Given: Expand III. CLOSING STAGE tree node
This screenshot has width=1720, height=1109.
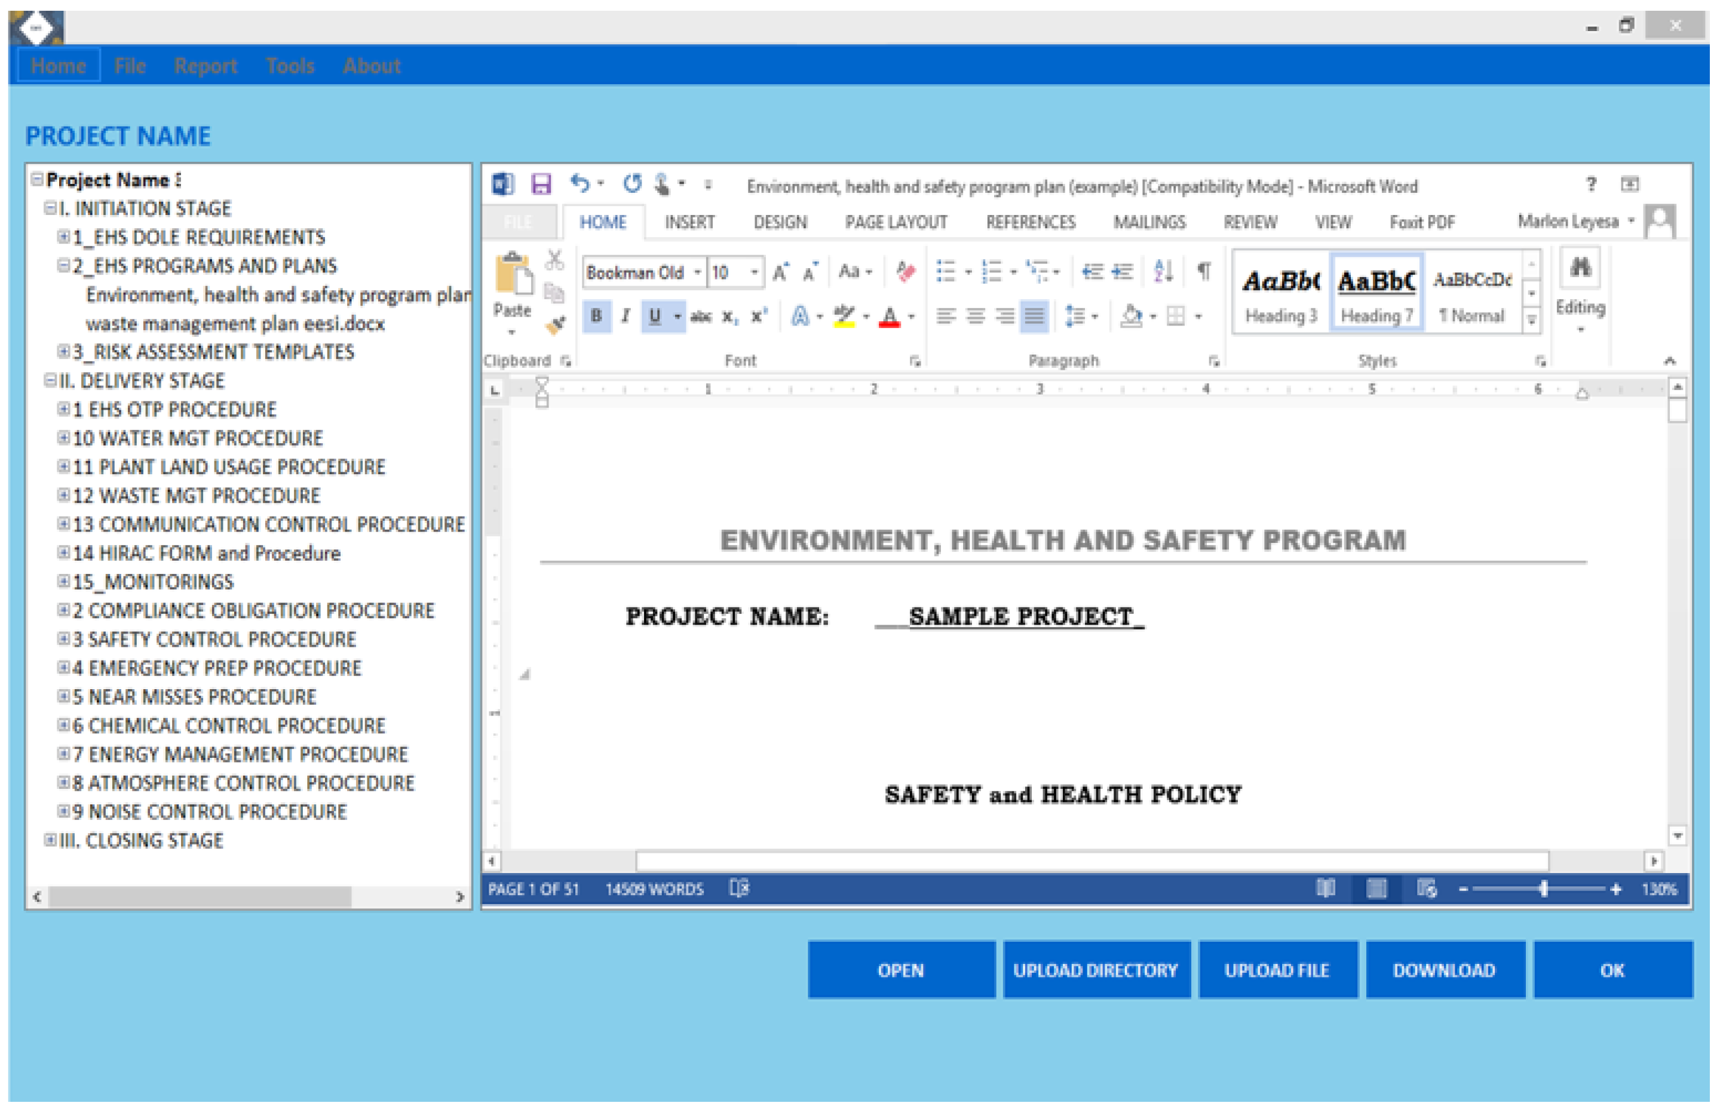Looking at the screenshot, I should coord(50,840).
